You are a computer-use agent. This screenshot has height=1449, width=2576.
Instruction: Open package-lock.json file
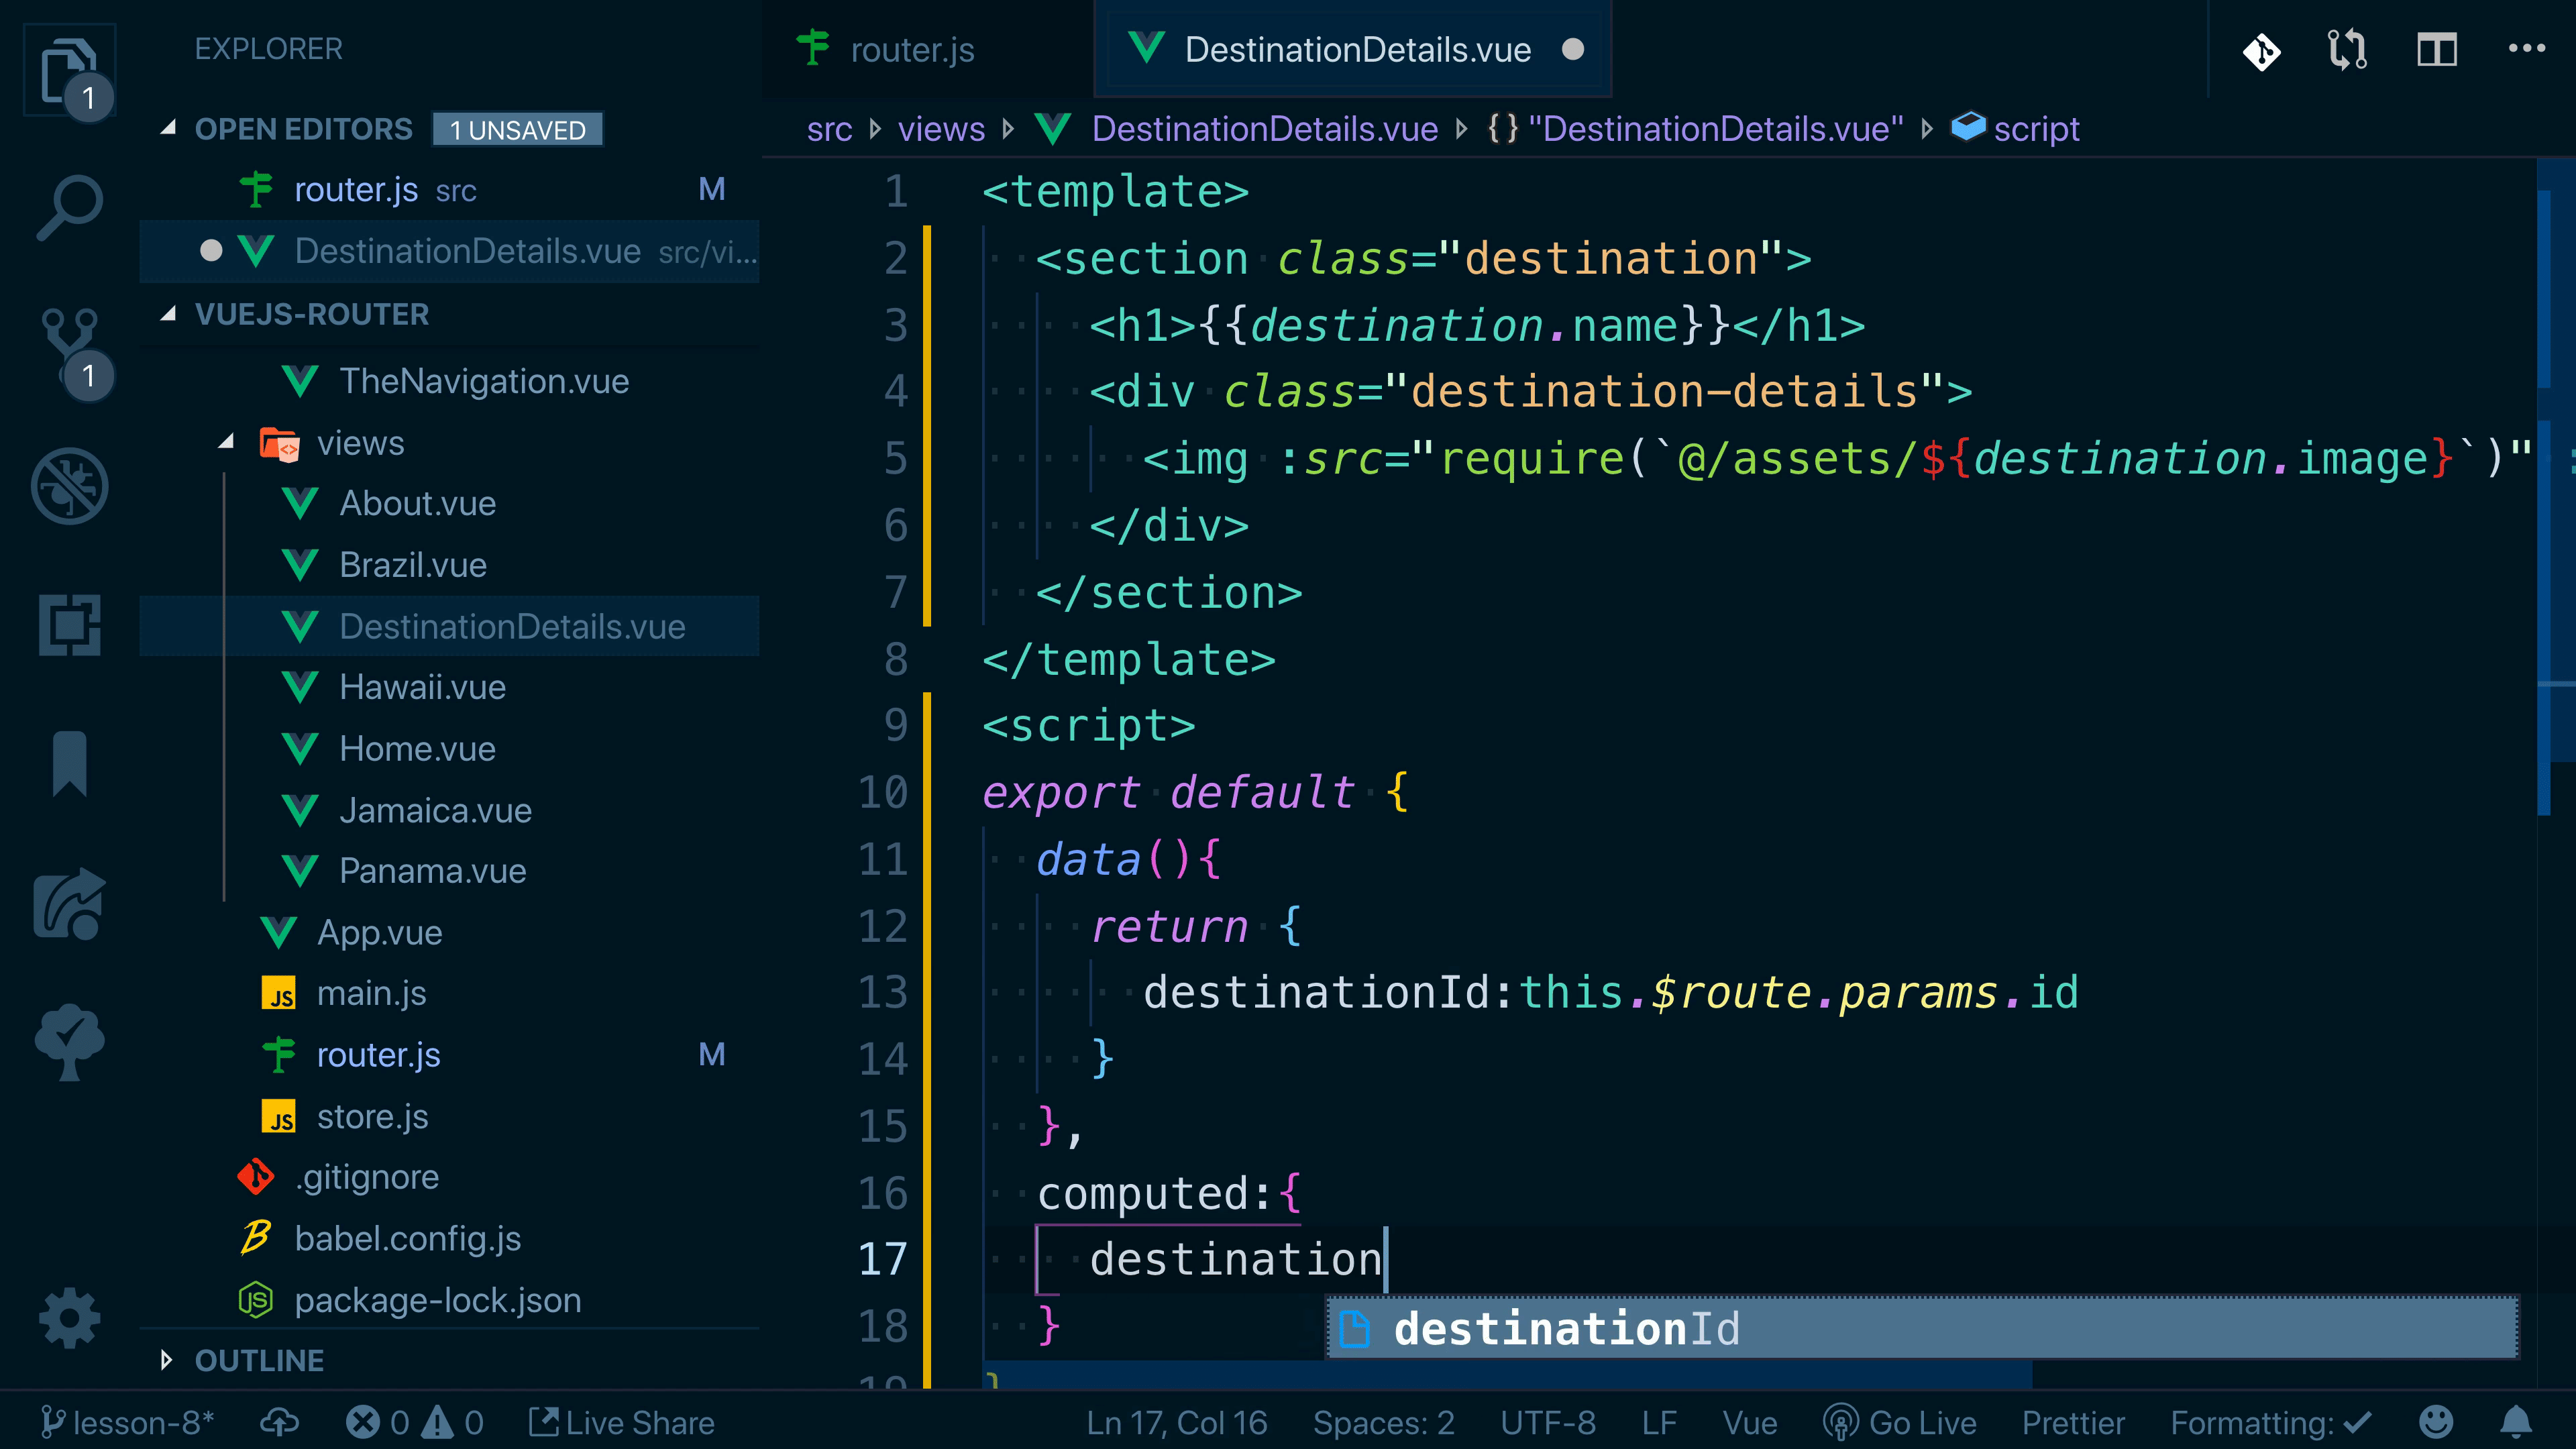click(x=449, y=1300)
